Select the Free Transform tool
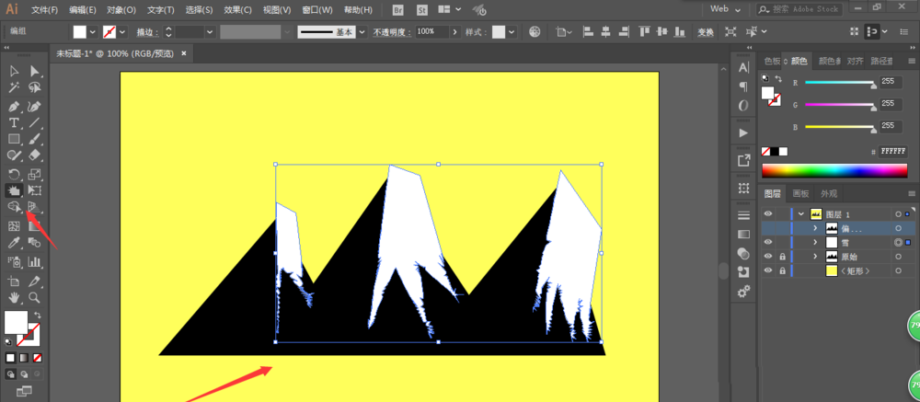 (x=35, y=190)
